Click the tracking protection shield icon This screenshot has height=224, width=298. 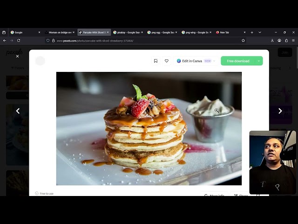click(x=48, y=41)
